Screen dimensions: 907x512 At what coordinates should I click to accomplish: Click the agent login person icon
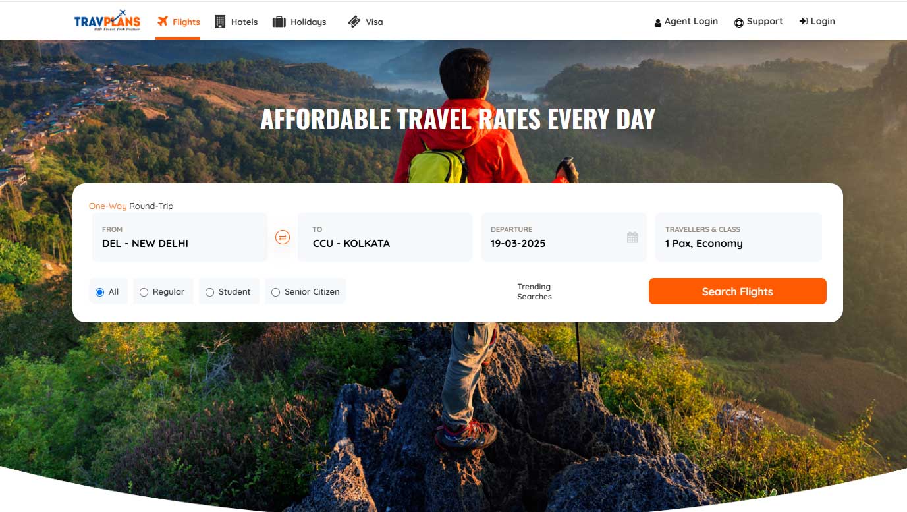coord(657,23)
